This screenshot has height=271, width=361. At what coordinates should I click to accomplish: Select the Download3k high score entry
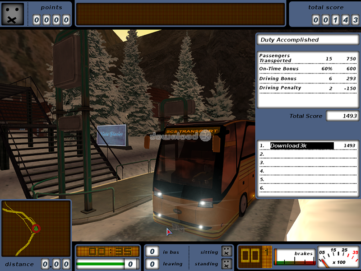tap(301, 145)
